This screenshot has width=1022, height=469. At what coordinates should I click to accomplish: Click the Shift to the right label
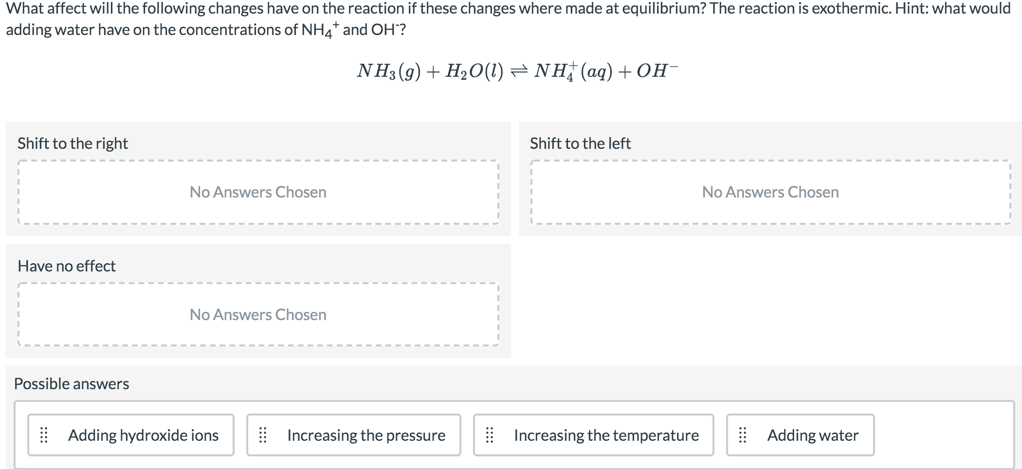coord(73,143)
